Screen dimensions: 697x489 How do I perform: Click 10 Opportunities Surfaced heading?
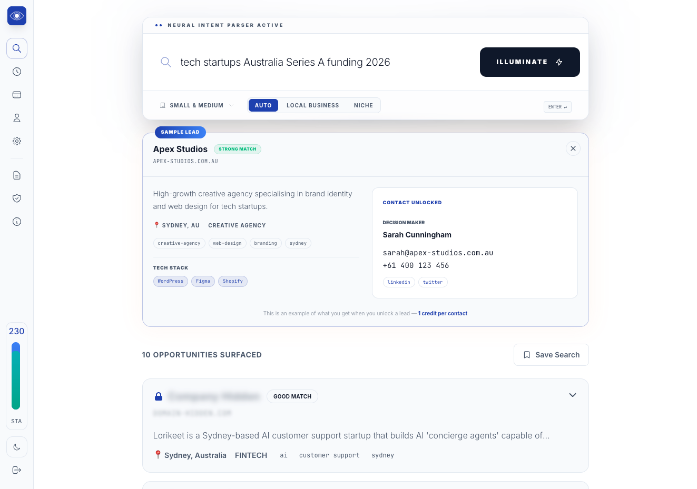pyautogui.click(x=202, y=355)
